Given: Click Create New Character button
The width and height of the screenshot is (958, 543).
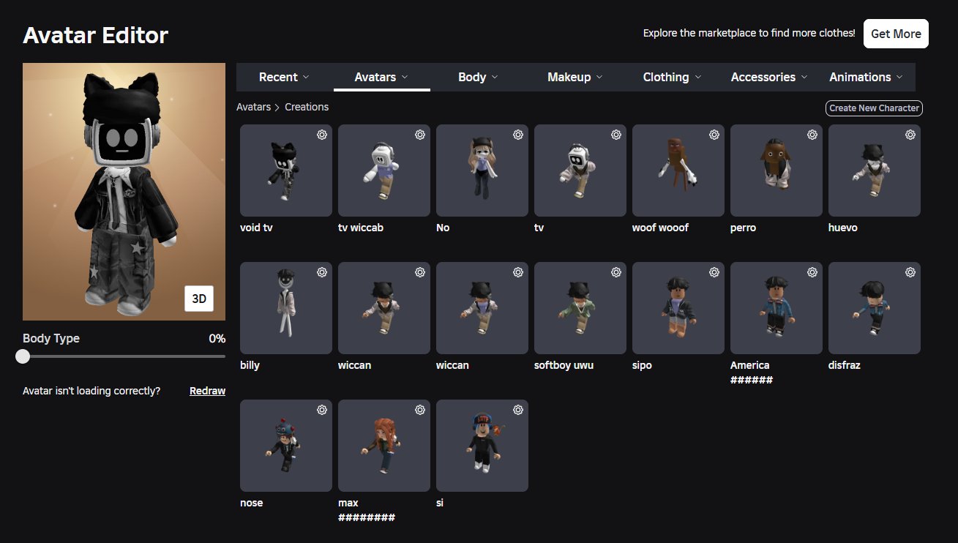Looking at the screenshot, I should click(x=874, y=108).
